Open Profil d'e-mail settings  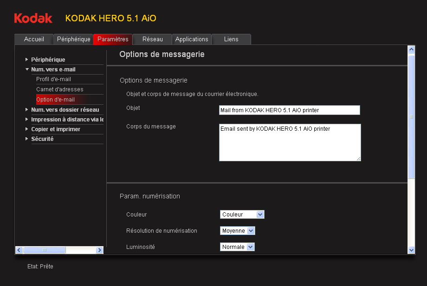[53, 79]
